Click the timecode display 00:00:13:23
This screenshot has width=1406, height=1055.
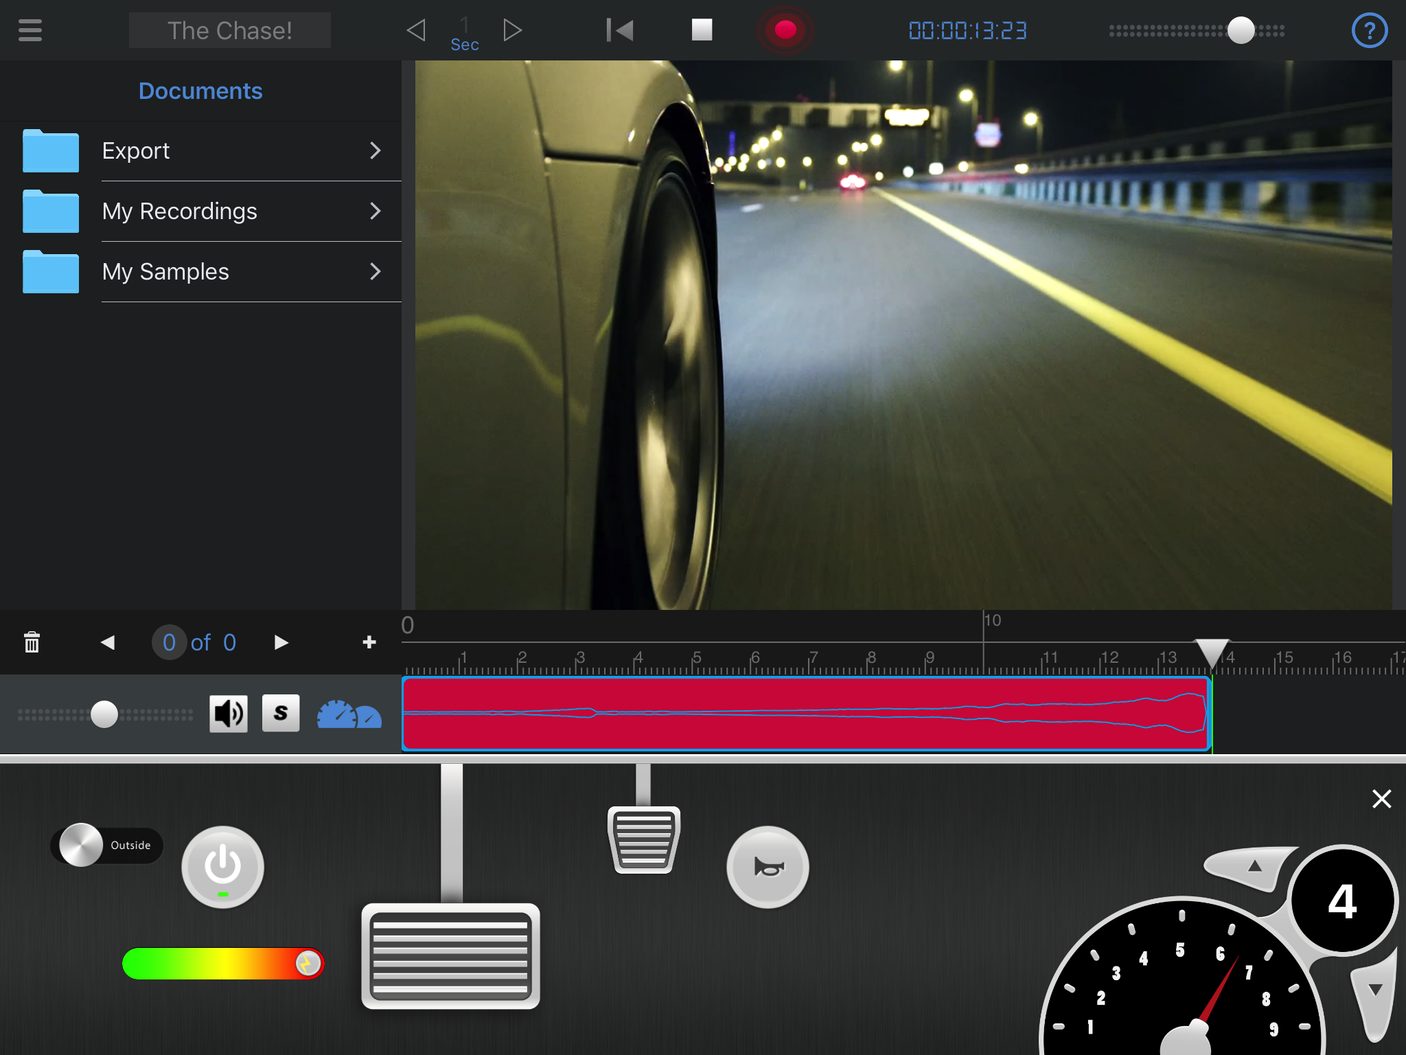pyautogui.click(x=967, y=31)
